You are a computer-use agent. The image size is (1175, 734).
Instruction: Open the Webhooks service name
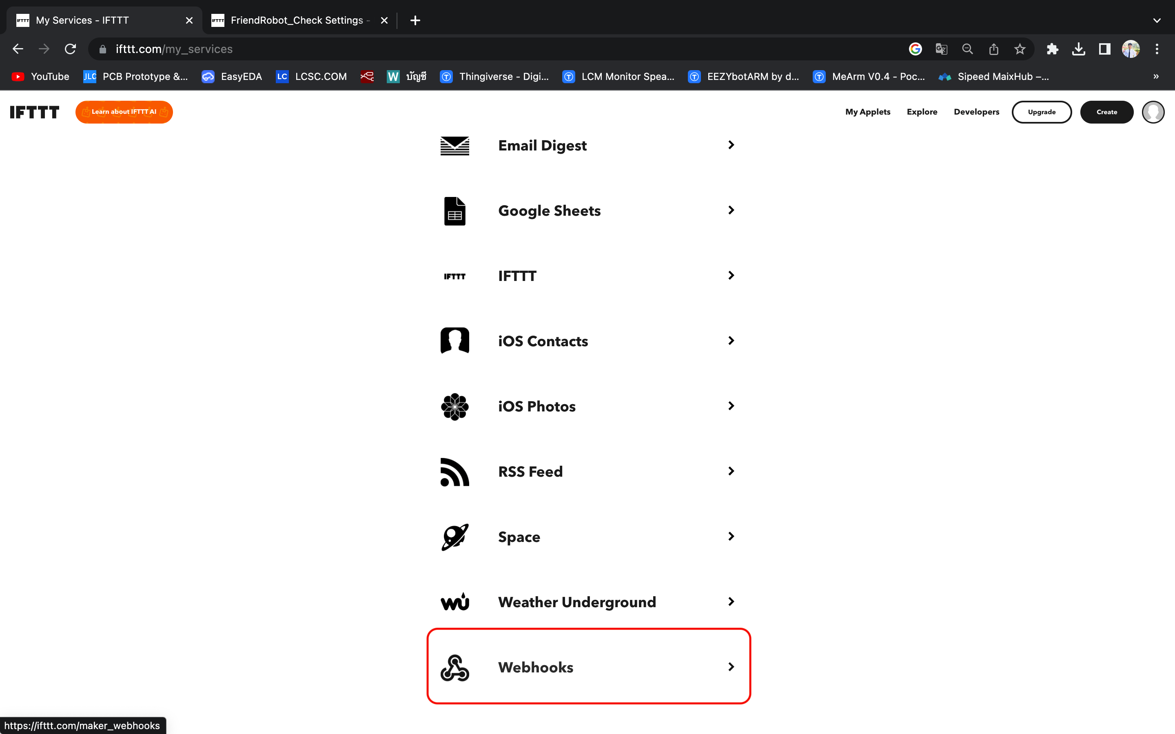(x=536, y=668)
